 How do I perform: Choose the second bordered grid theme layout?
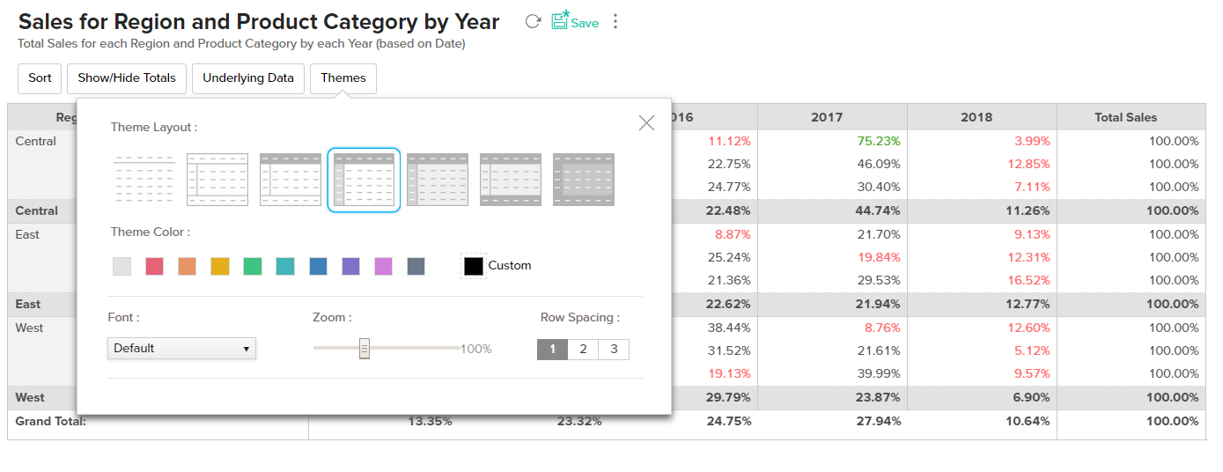[x=217, y=180]
